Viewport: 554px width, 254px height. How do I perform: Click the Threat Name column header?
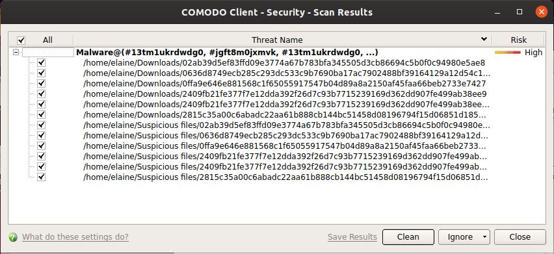[277, 40]
